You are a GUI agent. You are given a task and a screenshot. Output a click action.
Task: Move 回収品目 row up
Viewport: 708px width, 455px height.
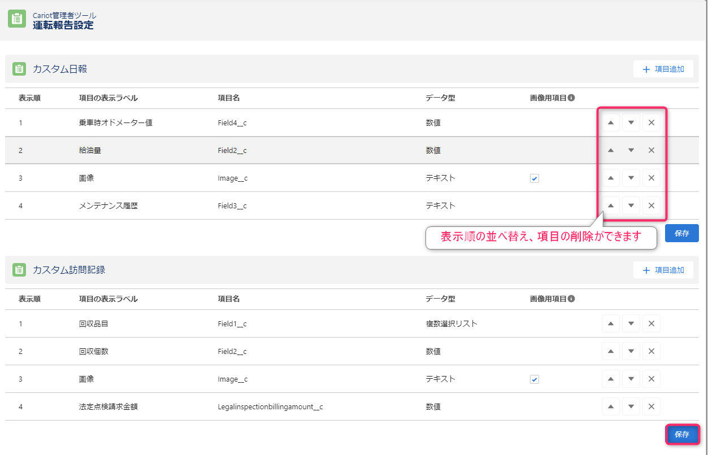click(610, 323)
